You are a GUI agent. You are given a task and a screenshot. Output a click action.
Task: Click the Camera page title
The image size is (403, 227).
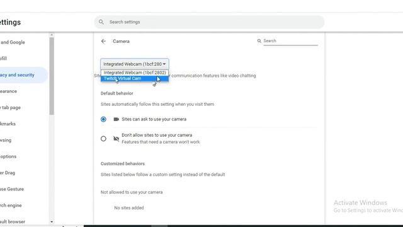121,41
